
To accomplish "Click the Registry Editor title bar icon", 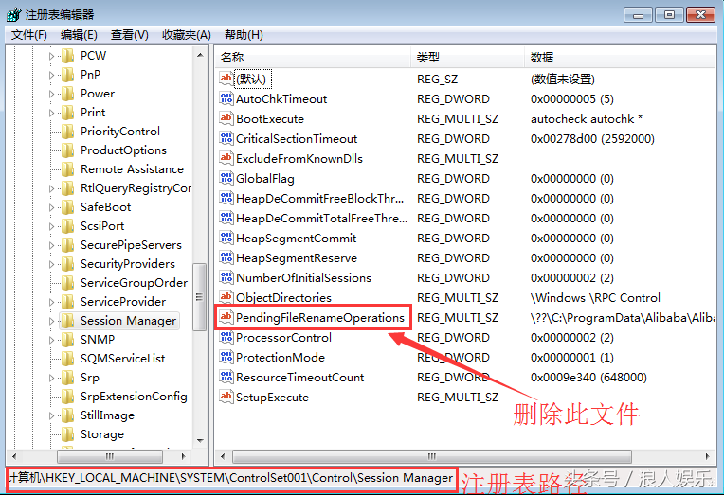I will click(x=13, y=14).
